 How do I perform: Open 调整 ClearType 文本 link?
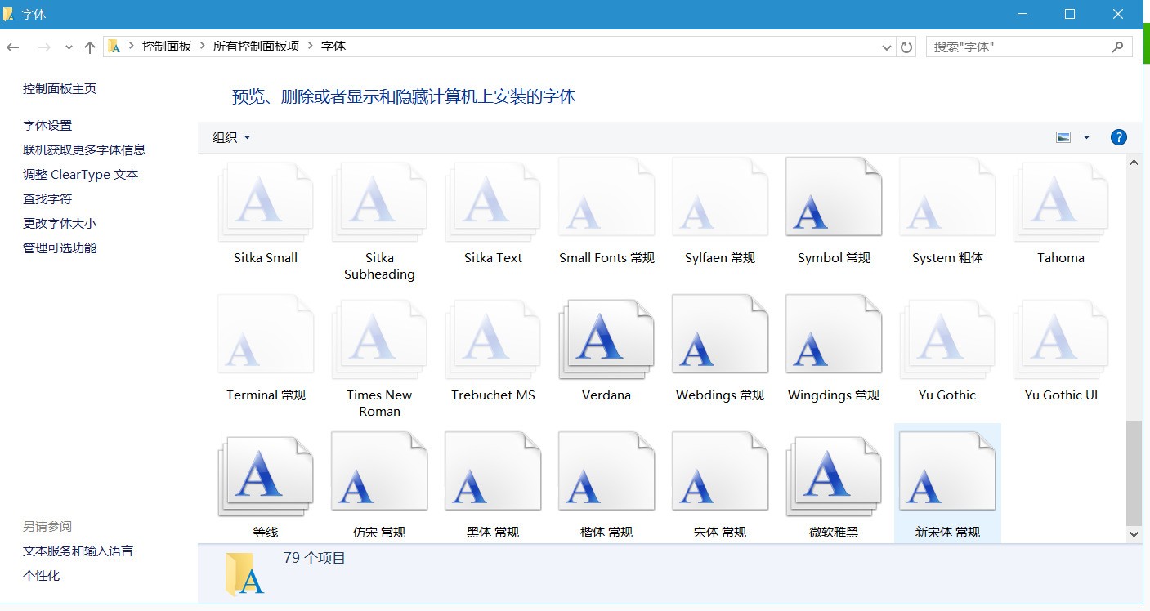point(81,174)
